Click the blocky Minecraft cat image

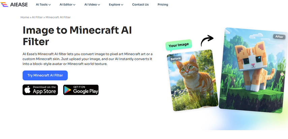pyautogui.click(x=253, y=70)
